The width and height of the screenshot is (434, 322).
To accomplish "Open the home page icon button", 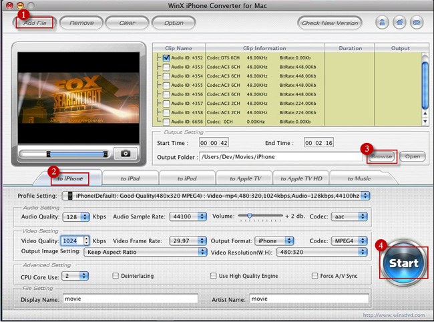I will (x=399, y=23).
